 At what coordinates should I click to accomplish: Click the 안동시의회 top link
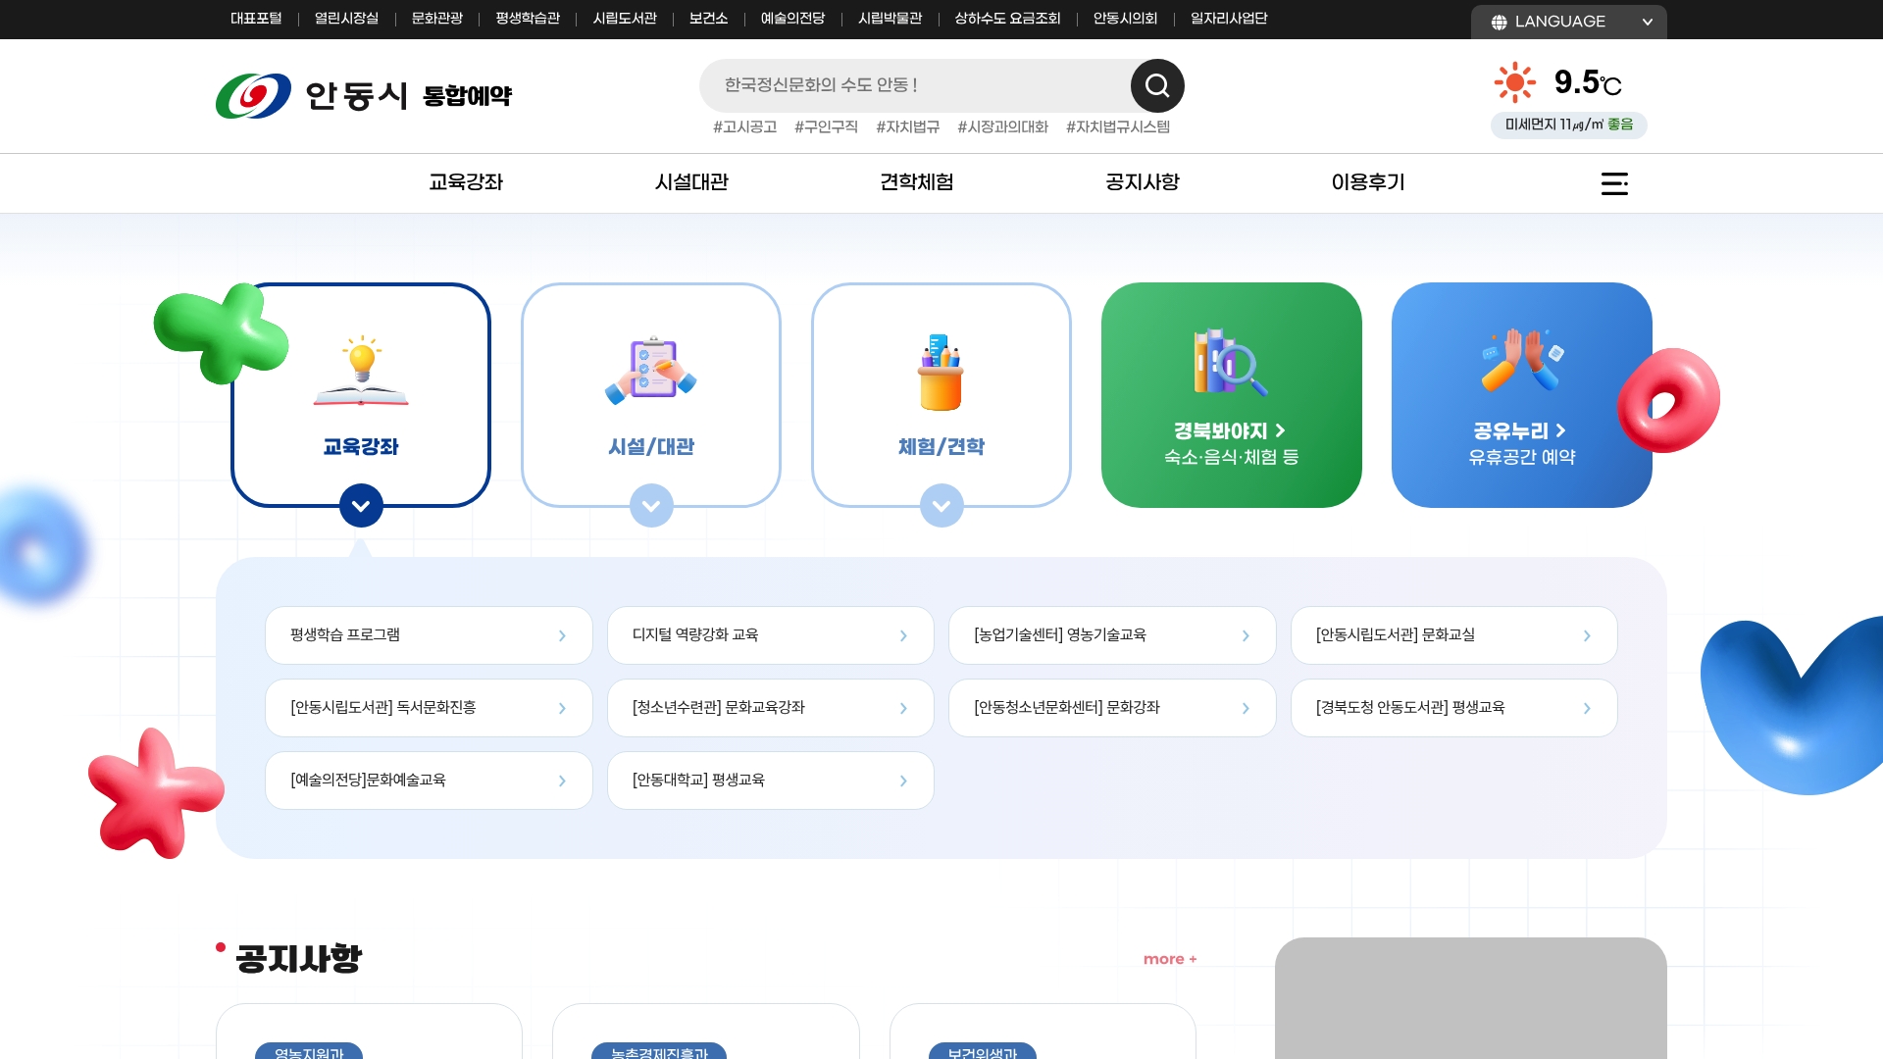1125,19
